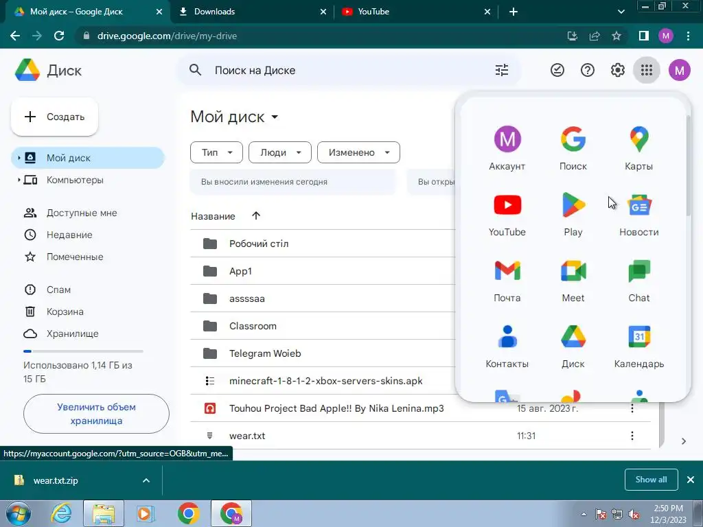Click the storage usage progress bar
The image size is (703, 527).
(x=83, y=351)
